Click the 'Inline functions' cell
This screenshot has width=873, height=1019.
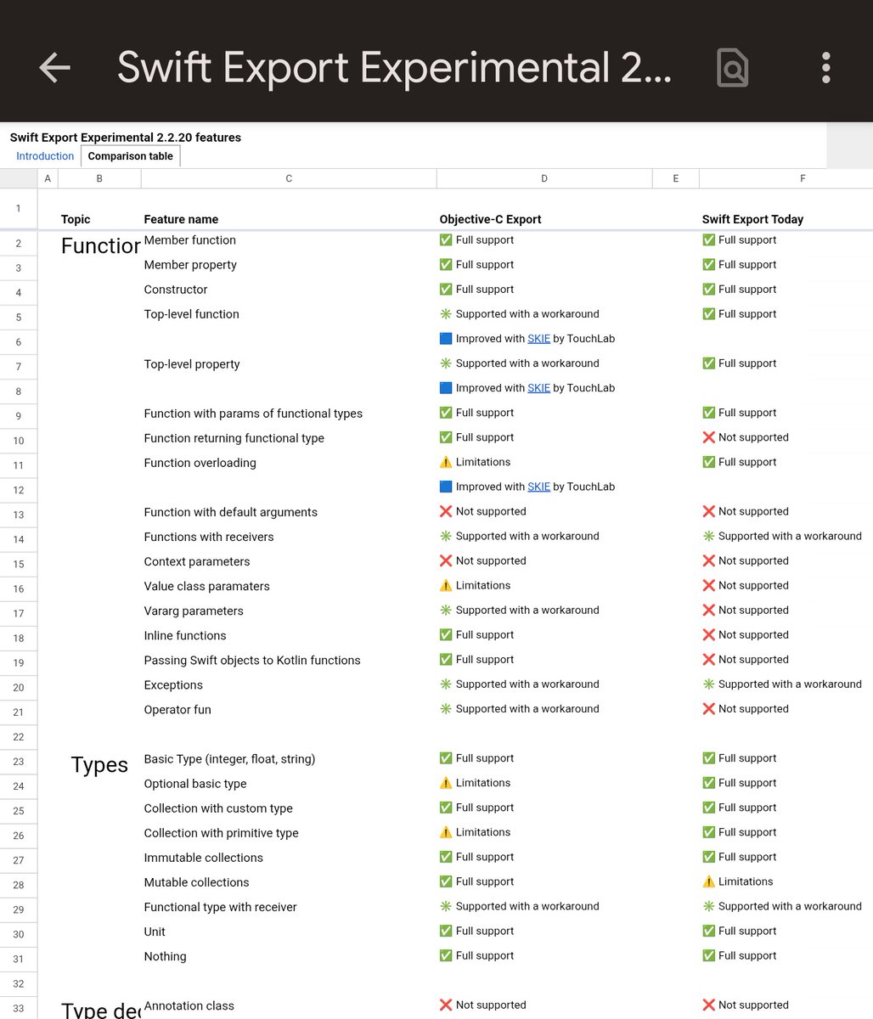coord(185,635)
